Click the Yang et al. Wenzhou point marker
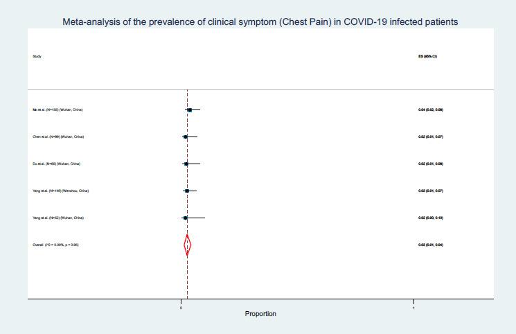 pyautogui.click(x=186, y=191)
